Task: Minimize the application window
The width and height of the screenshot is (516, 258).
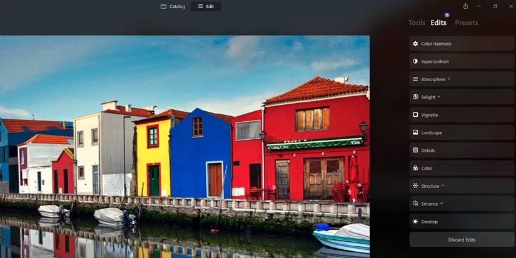Action: coord(479,6)
